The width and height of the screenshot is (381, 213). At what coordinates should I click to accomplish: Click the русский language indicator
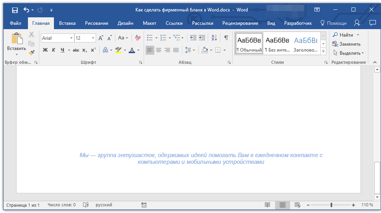point(104,205)
